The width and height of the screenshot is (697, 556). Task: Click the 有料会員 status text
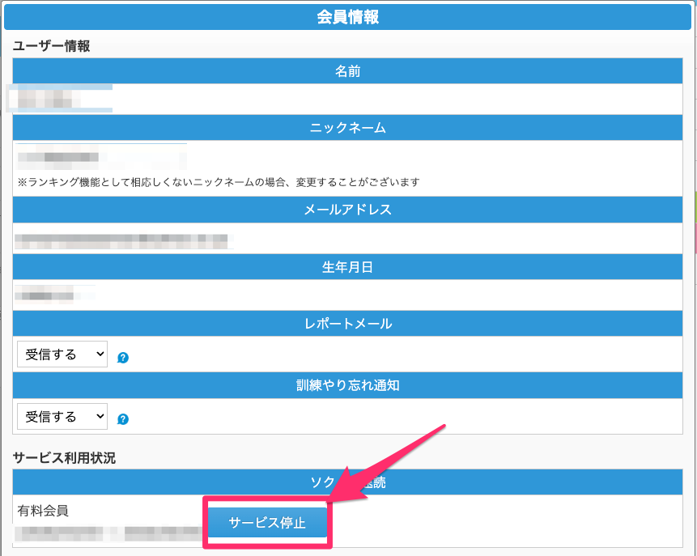click(43, 511)
